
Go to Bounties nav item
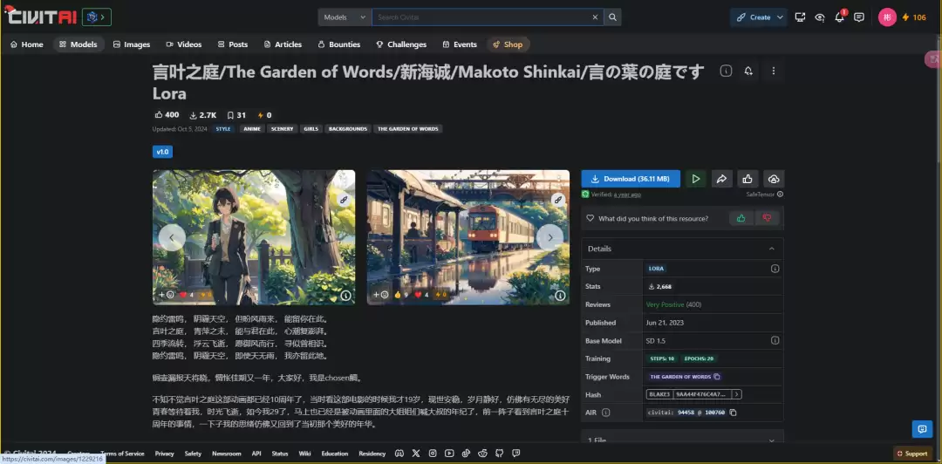(338, 44)
